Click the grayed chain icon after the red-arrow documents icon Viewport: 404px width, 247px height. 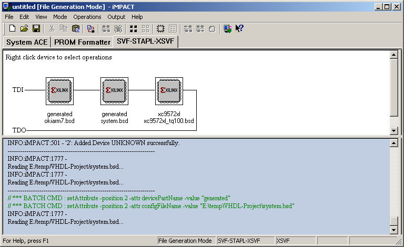coord(106,28)
